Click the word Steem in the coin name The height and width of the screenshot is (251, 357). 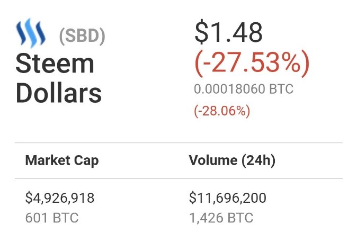click(55, 64)
